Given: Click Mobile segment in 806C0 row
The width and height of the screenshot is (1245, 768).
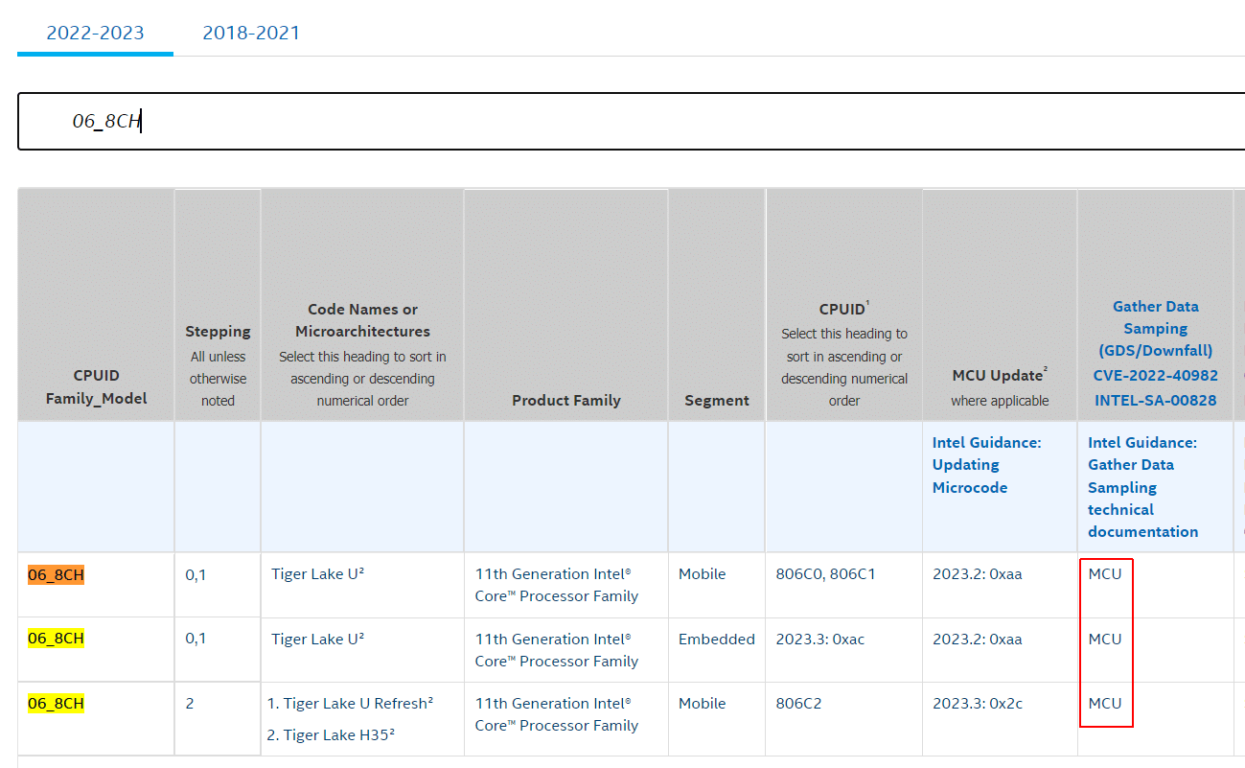Looking at the screenshot, I should (702, 574).
